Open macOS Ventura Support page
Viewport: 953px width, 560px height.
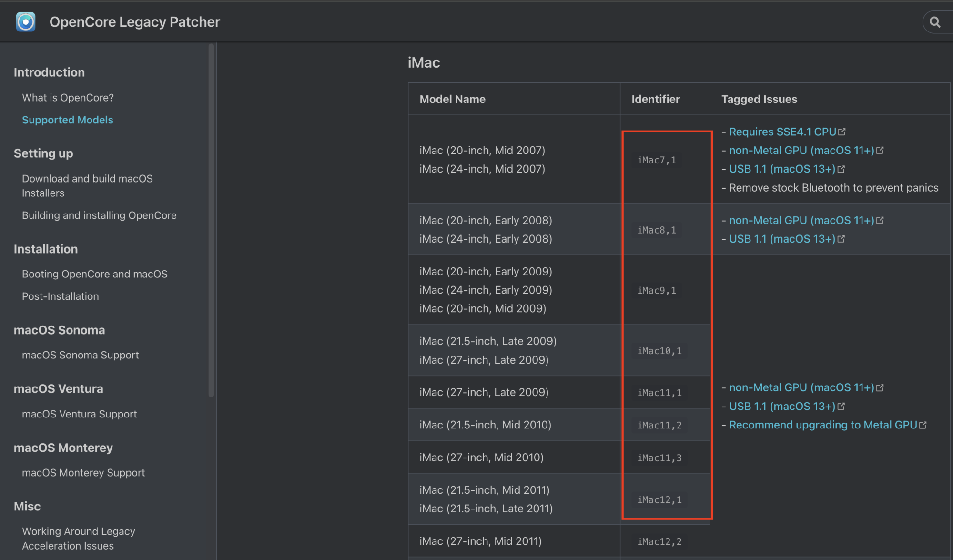[x=79, y=414]
